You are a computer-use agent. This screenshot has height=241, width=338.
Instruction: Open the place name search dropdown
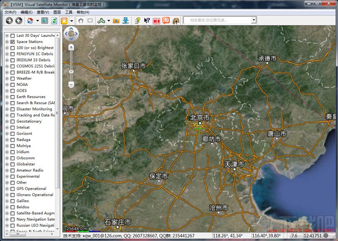point(253,20)
